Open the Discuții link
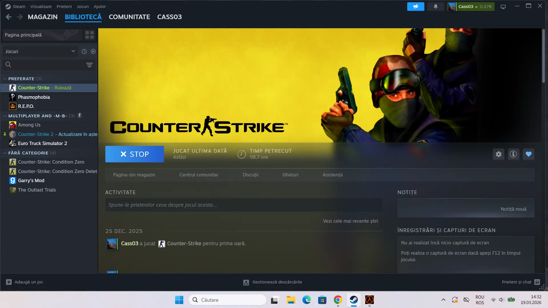 coord(250,175)
